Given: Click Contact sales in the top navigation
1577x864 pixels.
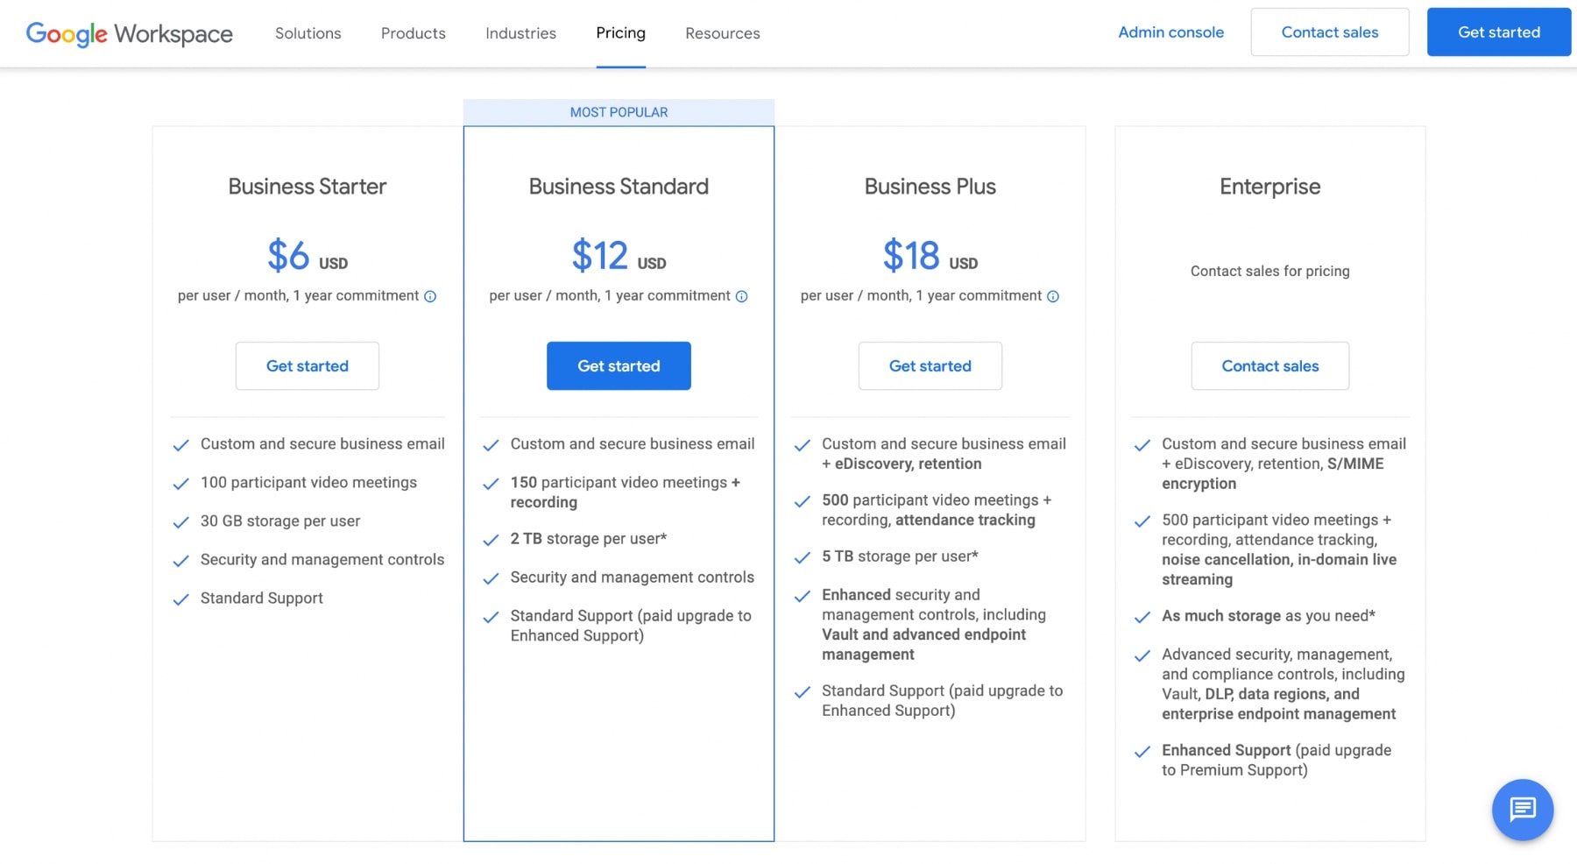Looking at the screenshot, I should point(1330,32).
